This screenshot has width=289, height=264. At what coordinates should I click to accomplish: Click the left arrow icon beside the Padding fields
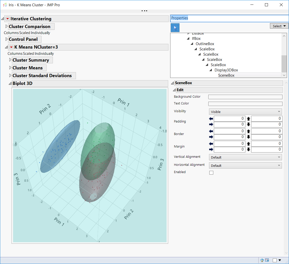pyautogui.click(x=211, y=118)
